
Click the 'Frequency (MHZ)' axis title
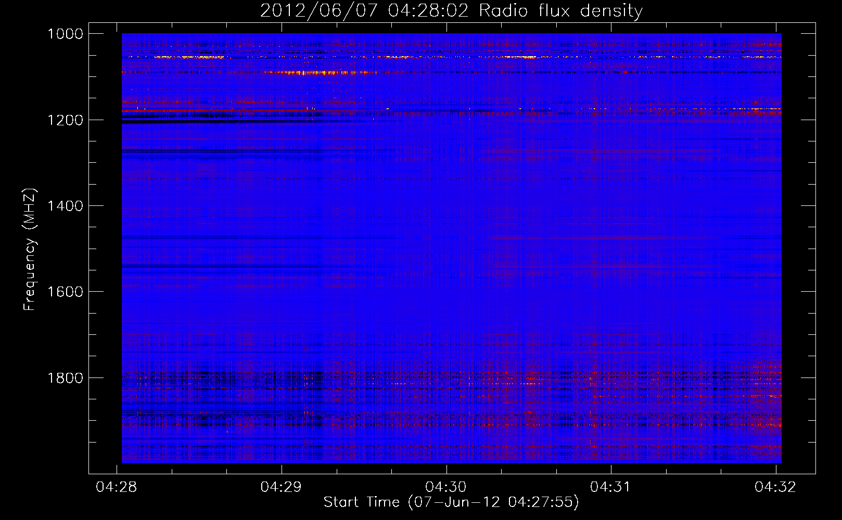pos(30,250)
